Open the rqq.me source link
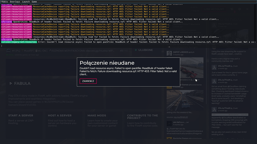257x144 pixels. pos(181,117)
